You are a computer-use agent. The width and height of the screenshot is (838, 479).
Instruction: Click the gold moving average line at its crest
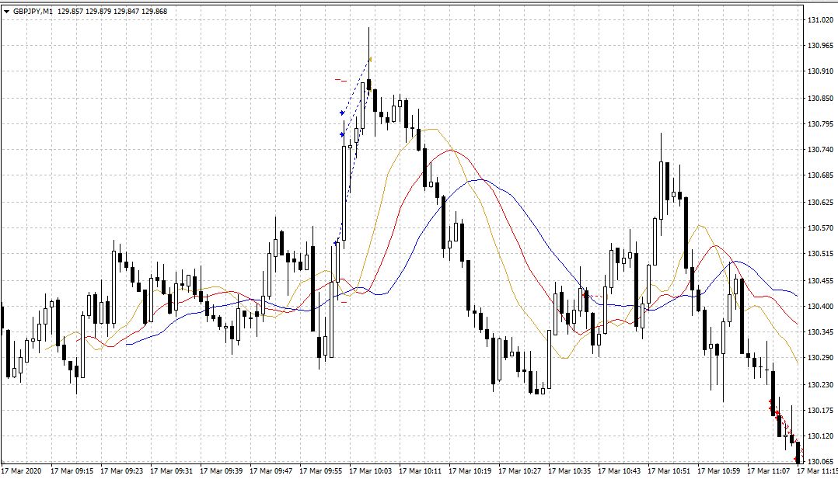tap(432, 129)
